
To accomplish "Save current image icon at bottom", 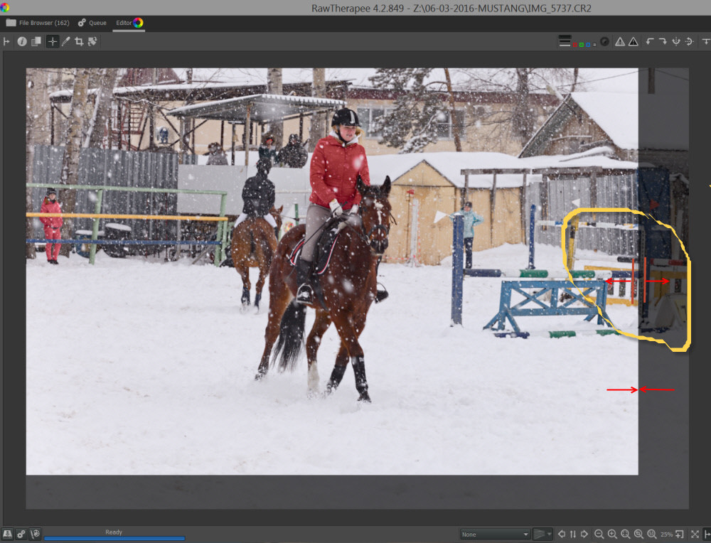I will [7, 534].
